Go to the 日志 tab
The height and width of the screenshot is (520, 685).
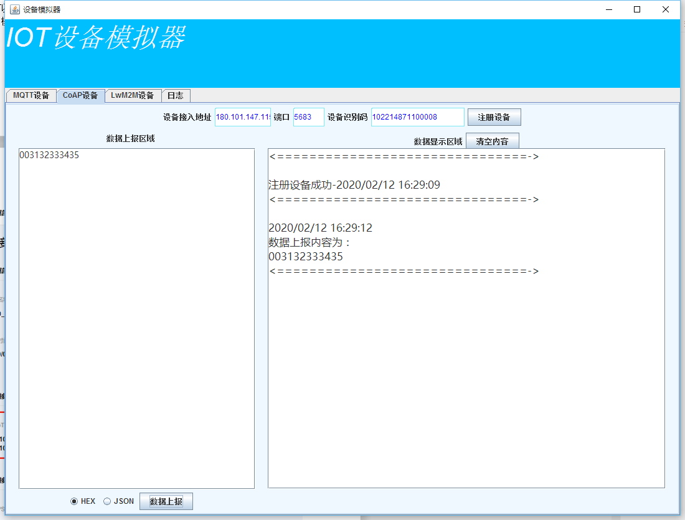click(x=176, y=96)
